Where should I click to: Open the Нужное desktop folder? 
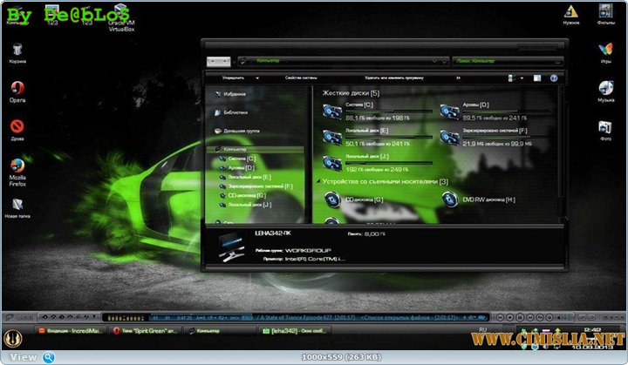(571, 15)
